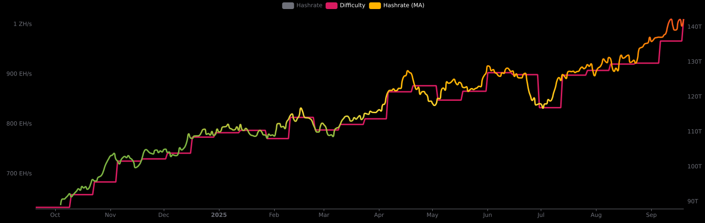705x223 pixels.
Task: Click the Feb month axis label
Action: (x=274, y=215)
